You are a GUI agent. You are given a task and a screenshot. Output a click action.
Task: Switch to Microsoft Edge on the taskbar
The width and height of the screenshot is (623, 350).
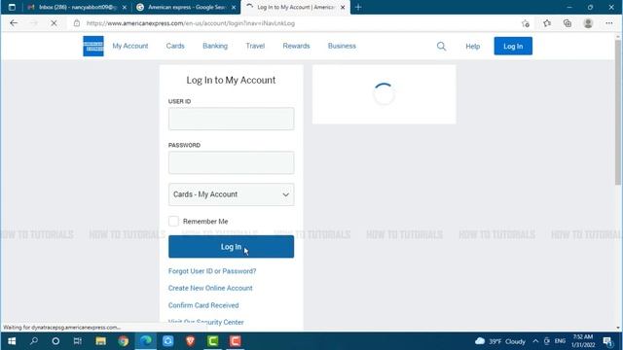tap(146, 341)
